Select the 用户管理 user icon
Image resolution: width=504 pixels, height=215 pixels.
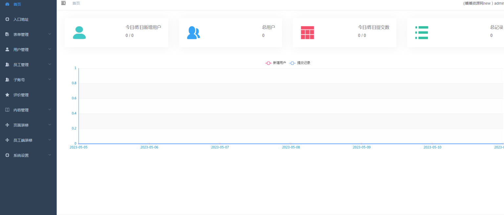[7, 49]
